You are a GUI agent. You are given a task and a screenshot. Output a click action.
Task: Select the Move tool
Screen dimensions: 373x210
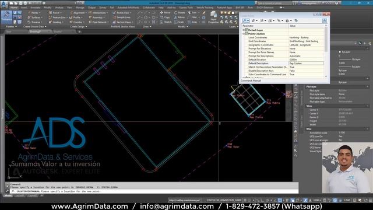(x=166, y=13)
